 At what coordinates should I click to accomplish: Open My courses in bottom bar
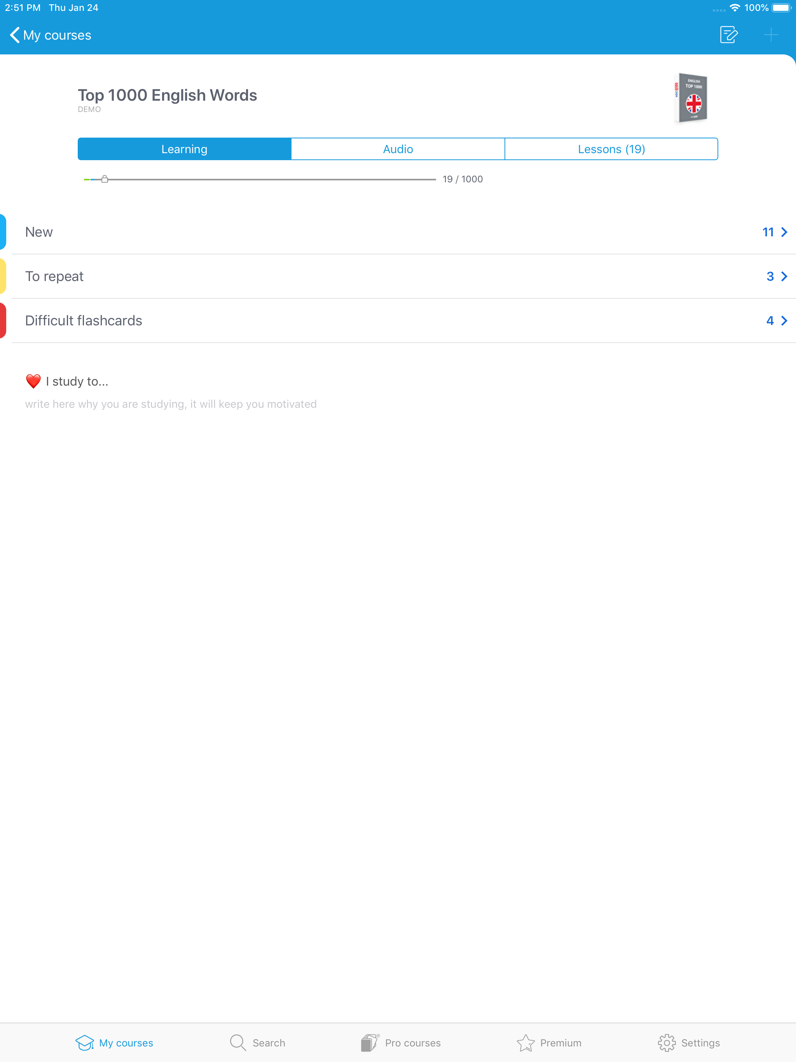(114, 1042)
